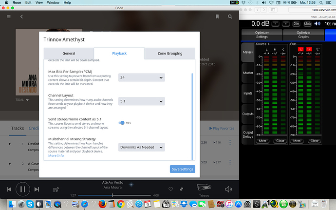Open the Help menu
The width and height of the screenshot is (336, 210).
pos(67,2)
